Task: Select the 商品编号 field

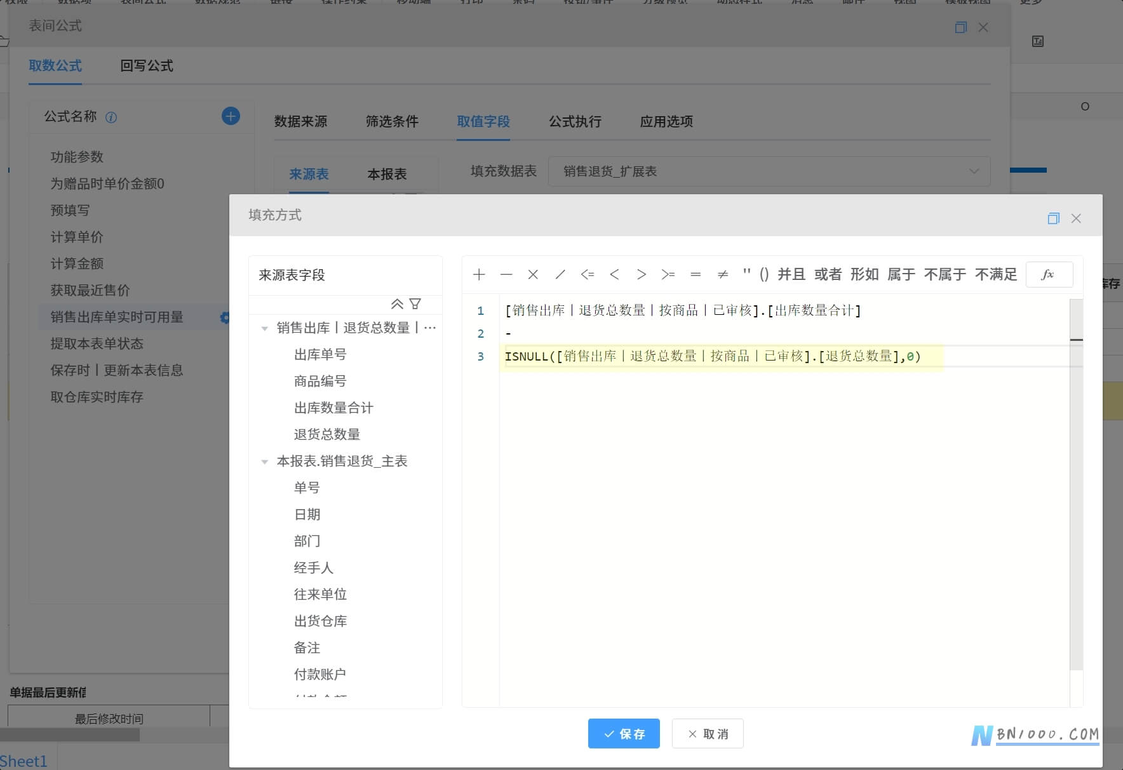Action: [x=320, y=382]
